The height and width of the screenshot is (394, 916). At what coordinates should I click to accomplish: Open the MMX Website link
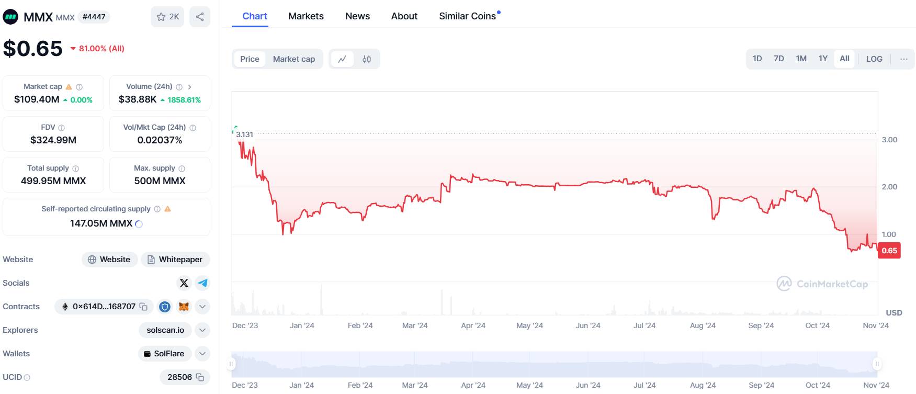[109, 260]
